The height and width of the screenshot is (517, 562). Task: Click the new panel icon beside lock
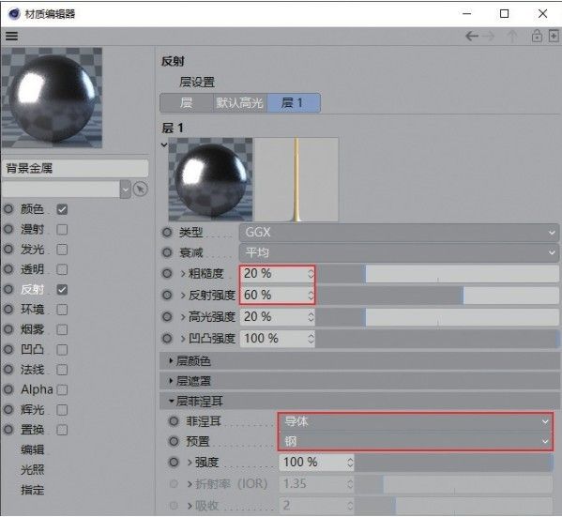(554, 37)
